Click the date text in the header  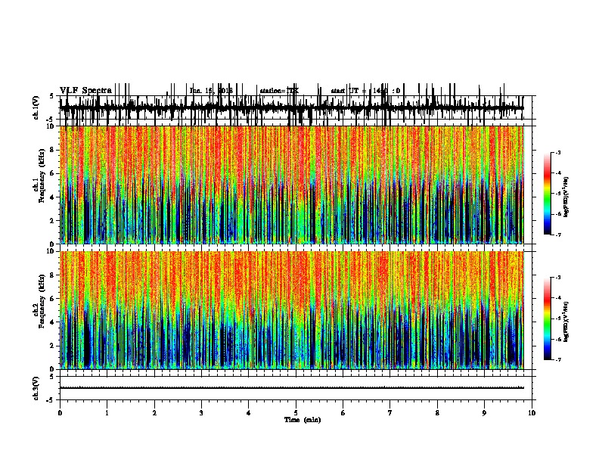pos(211,91)
